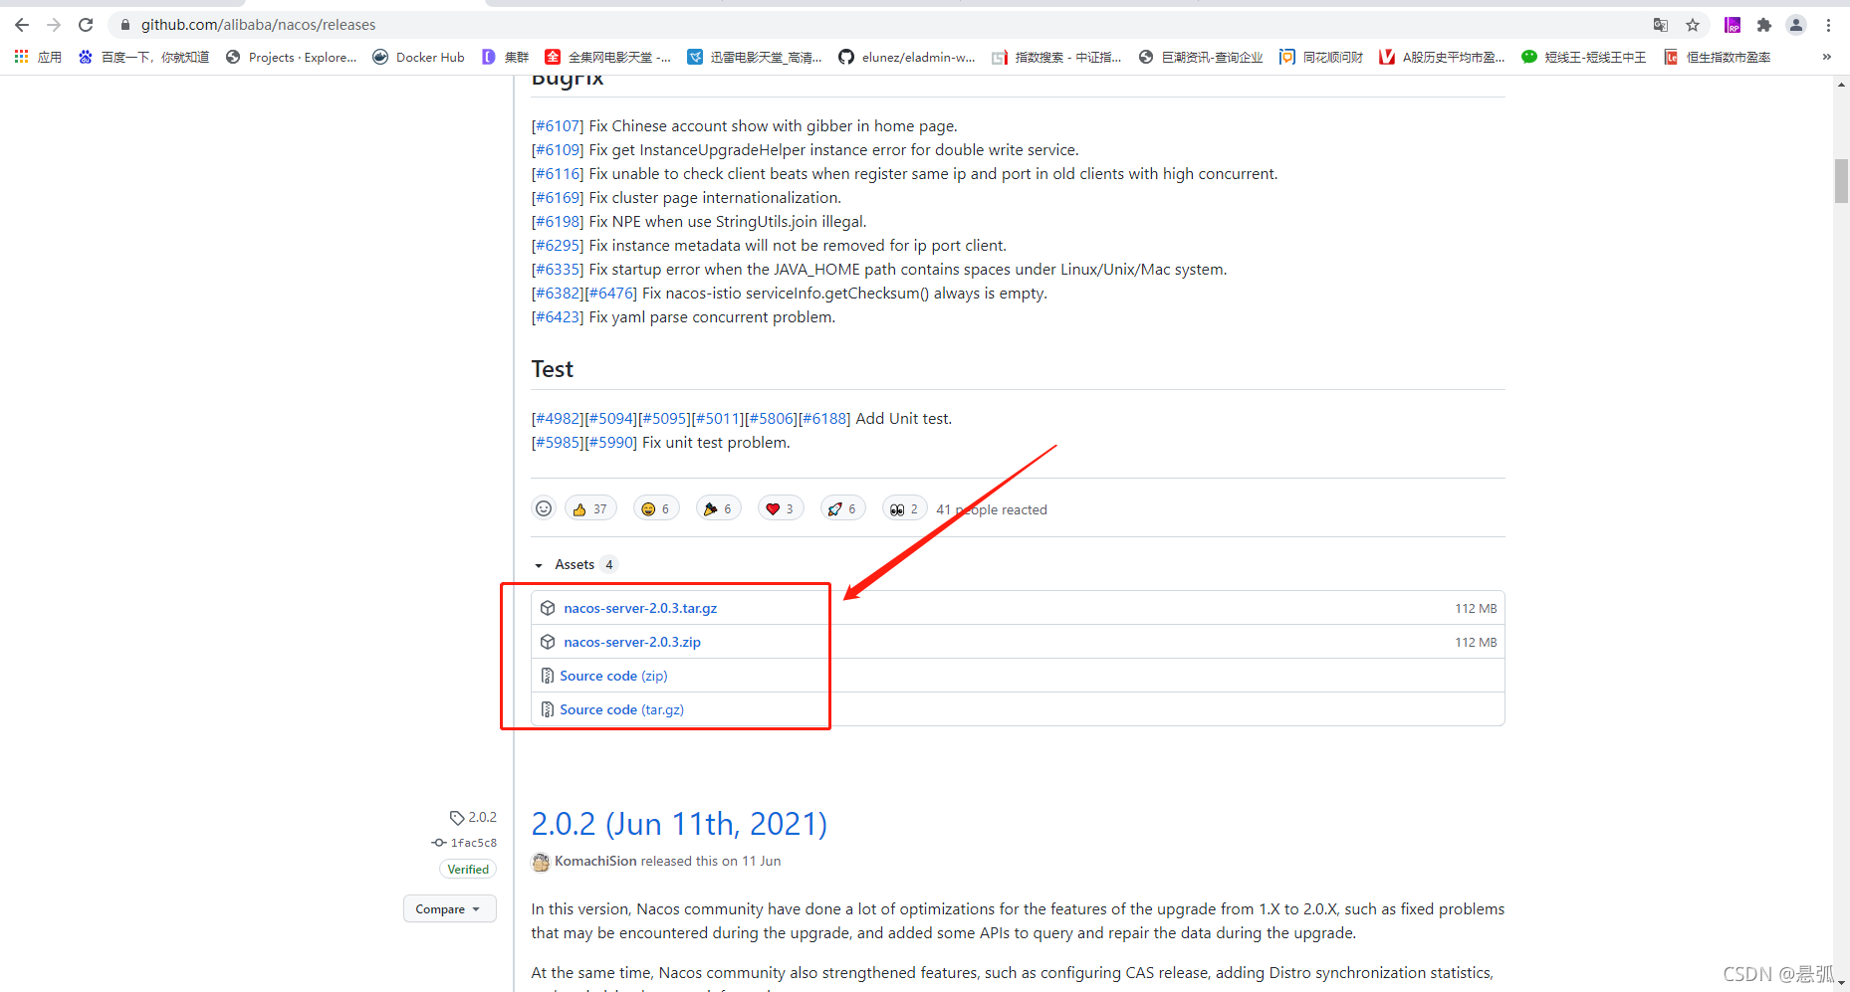Open the purple RP extension icon
Image resolution: width=1850 pixels, height=992 pixels.
[x=1733, y=25]
